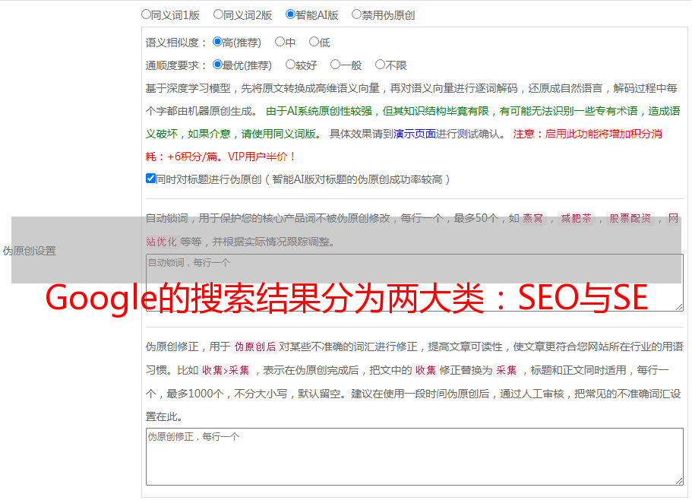Viewport: 692px width, 500px height.
Task: Choose the 智能AI版 rewrite mode
Action: pos(290,14)
